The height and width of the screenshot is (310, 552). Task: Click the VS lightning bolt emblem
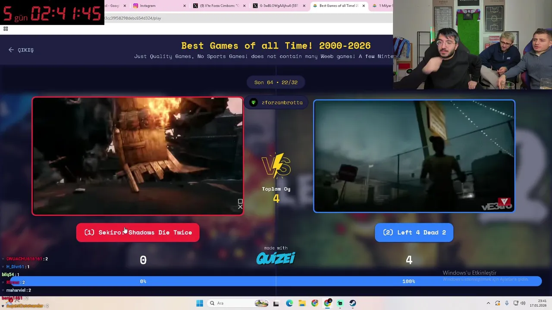276,165
